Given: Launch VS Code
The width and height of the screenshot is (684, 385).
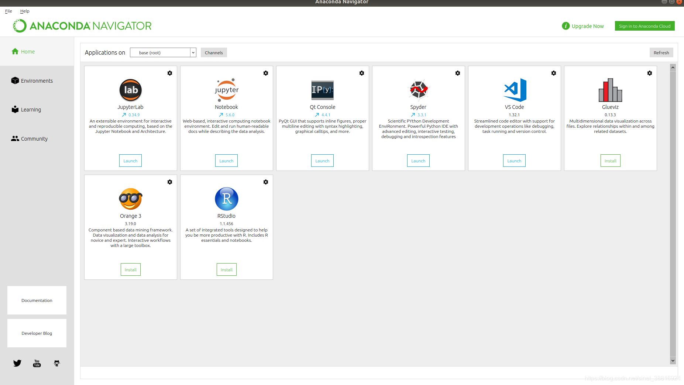Looking at the screenshot, I should 514,161.
